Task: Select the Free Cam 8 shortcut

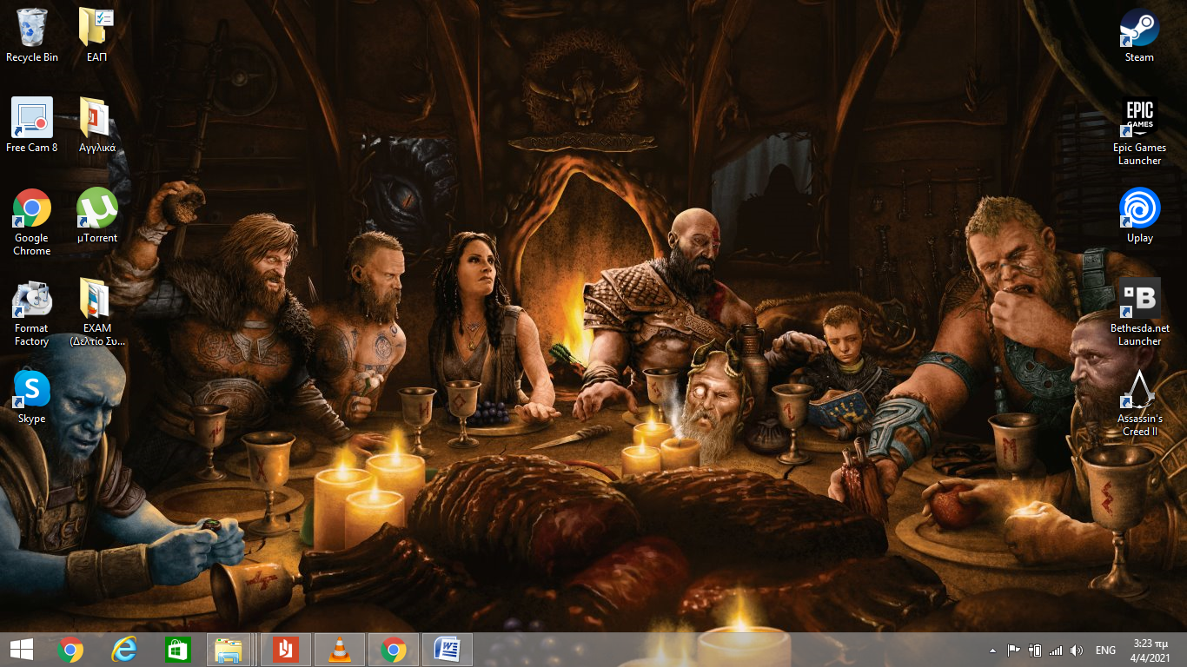Action: coord(32,125)
